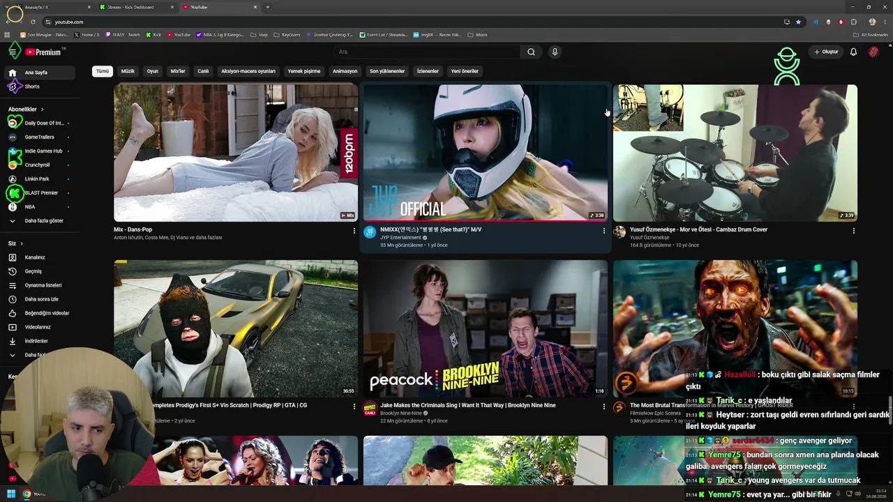893x502 pixels.
Task: Select the İzlenenler filter chip
Action: coord(428,71)
